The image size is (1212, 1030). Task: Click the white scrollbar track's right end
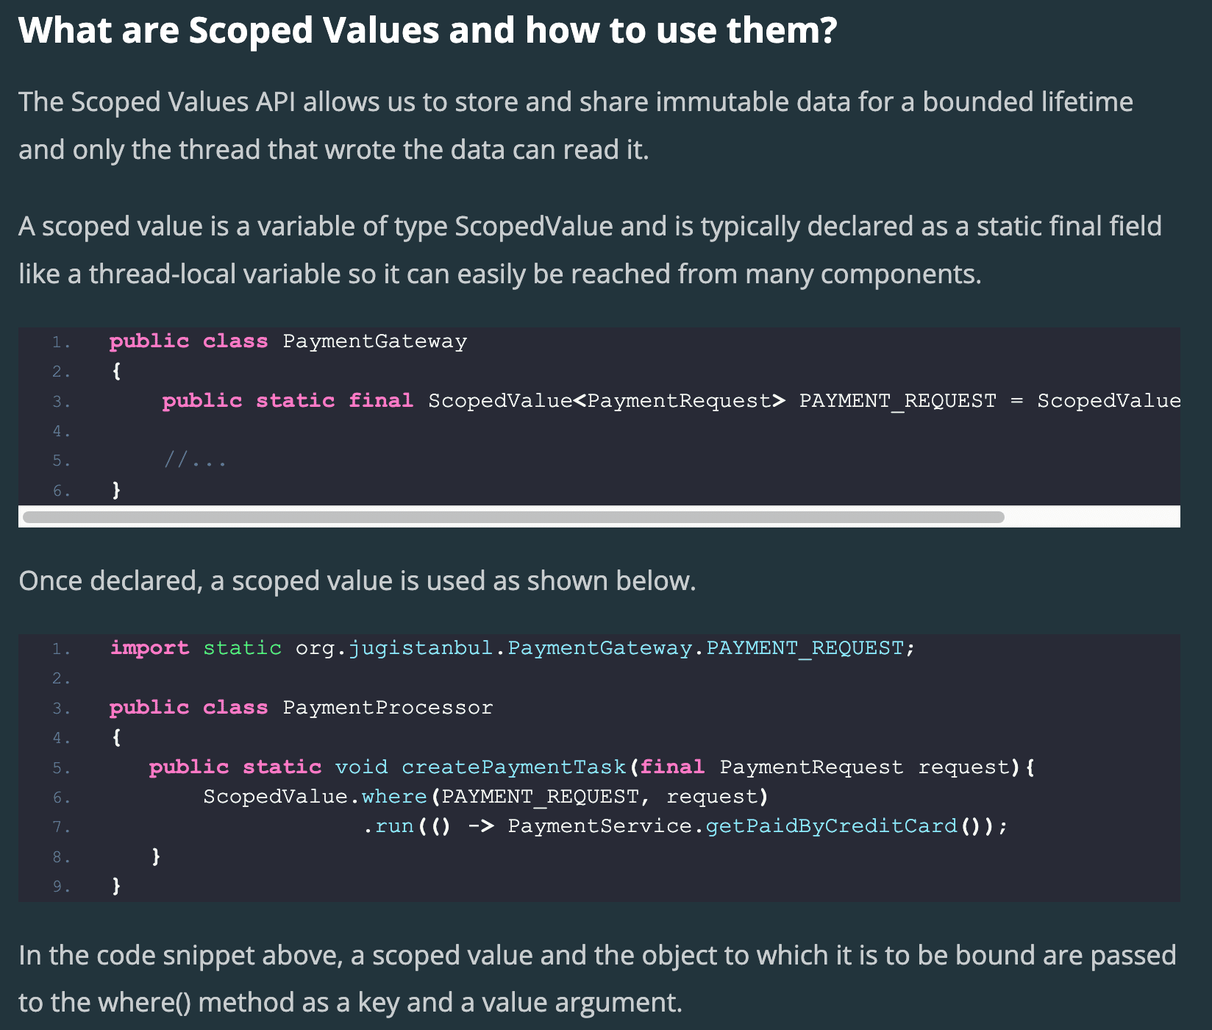pos(1092,516)
